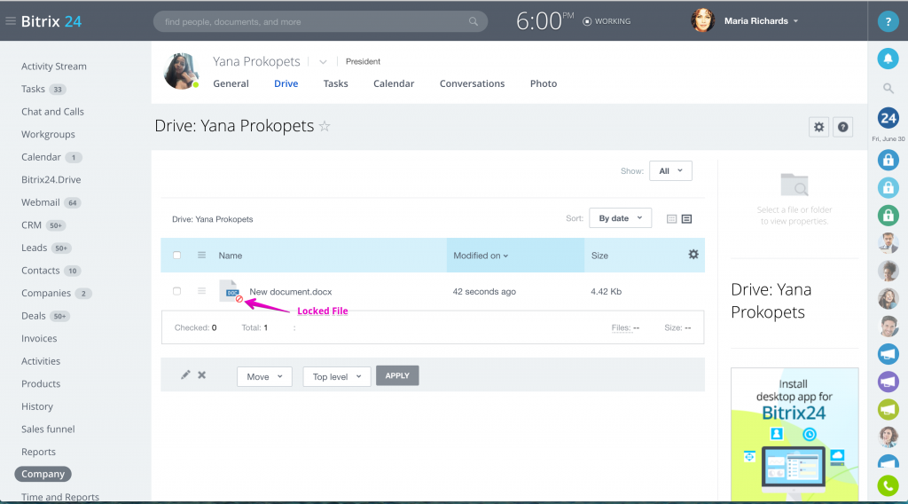Select the Company menu item
This screenshot has width=908, height=504.
pos(43,474)
